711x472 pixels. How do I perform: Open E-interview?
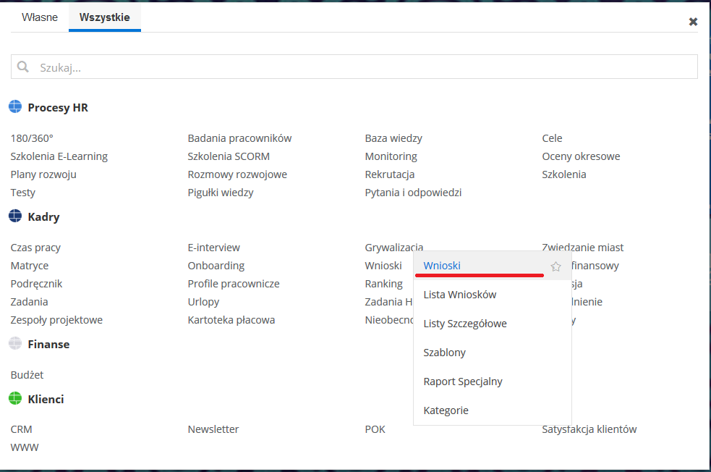(214, 248)
